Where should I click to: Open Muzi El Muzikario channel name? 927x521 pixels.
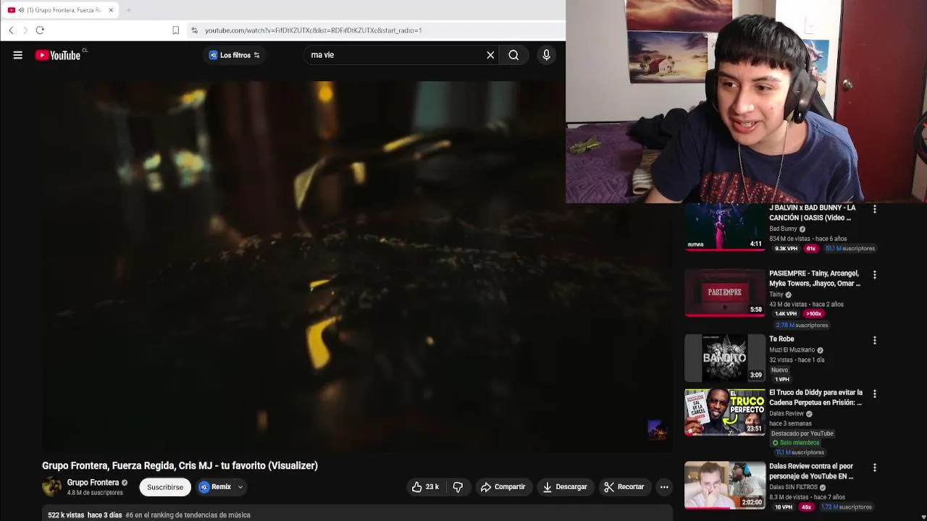792,350
